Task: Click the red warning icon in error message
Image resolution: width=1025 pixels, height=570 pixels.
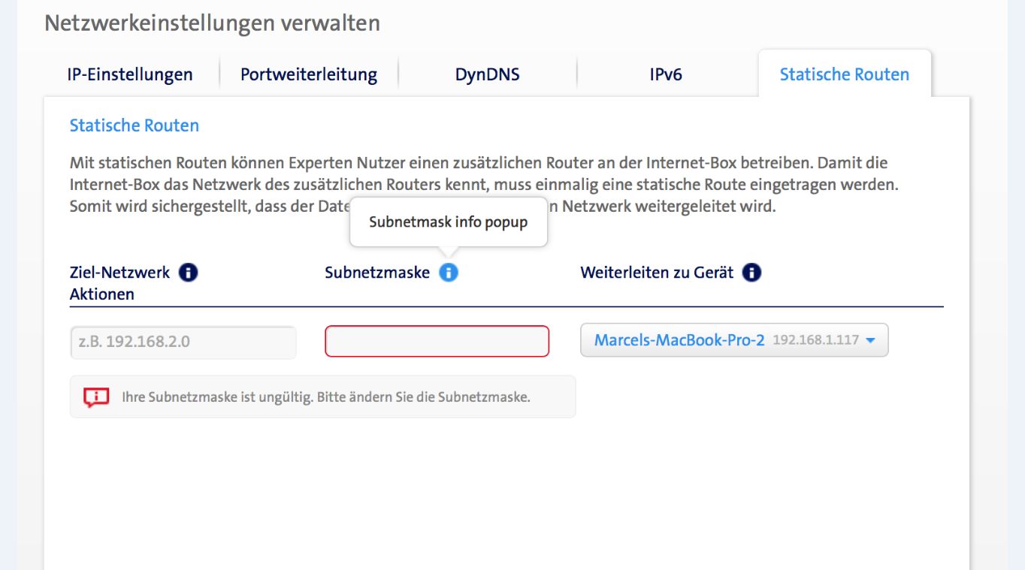Action: pyautogui.click(x=96, y=397)
